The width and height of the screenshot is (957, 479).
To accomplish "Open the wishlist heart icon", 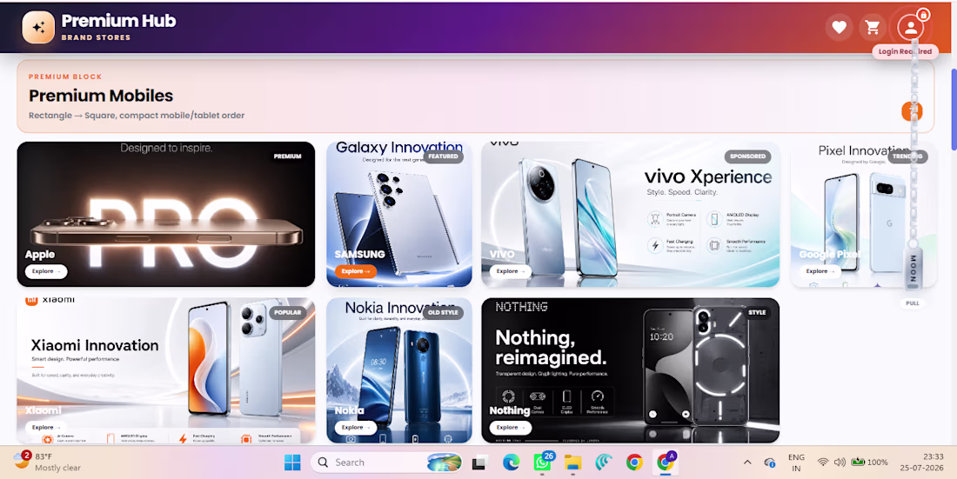I will (840, 28).
